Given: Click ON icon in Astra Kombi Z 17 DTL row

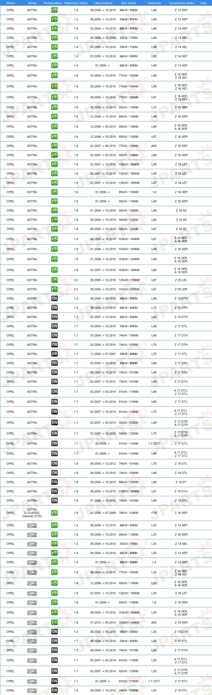Looking at the screenshot, I should (x=54, y=641).
